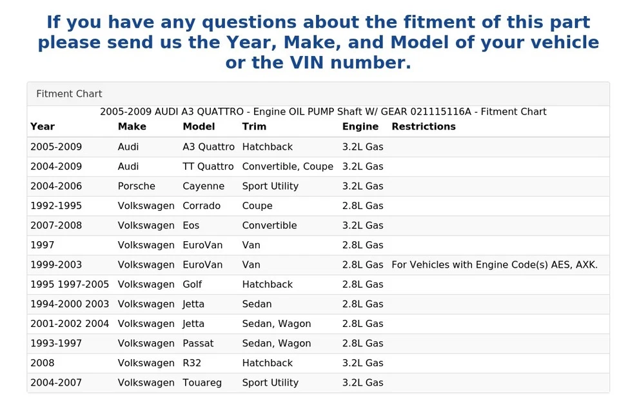Click the Passat model cell
This screenshot has width=619, height=405.
197,344
